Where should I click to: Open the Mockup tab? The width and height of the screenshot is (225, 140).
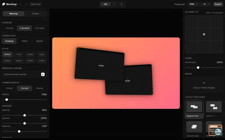click(13, 13)
